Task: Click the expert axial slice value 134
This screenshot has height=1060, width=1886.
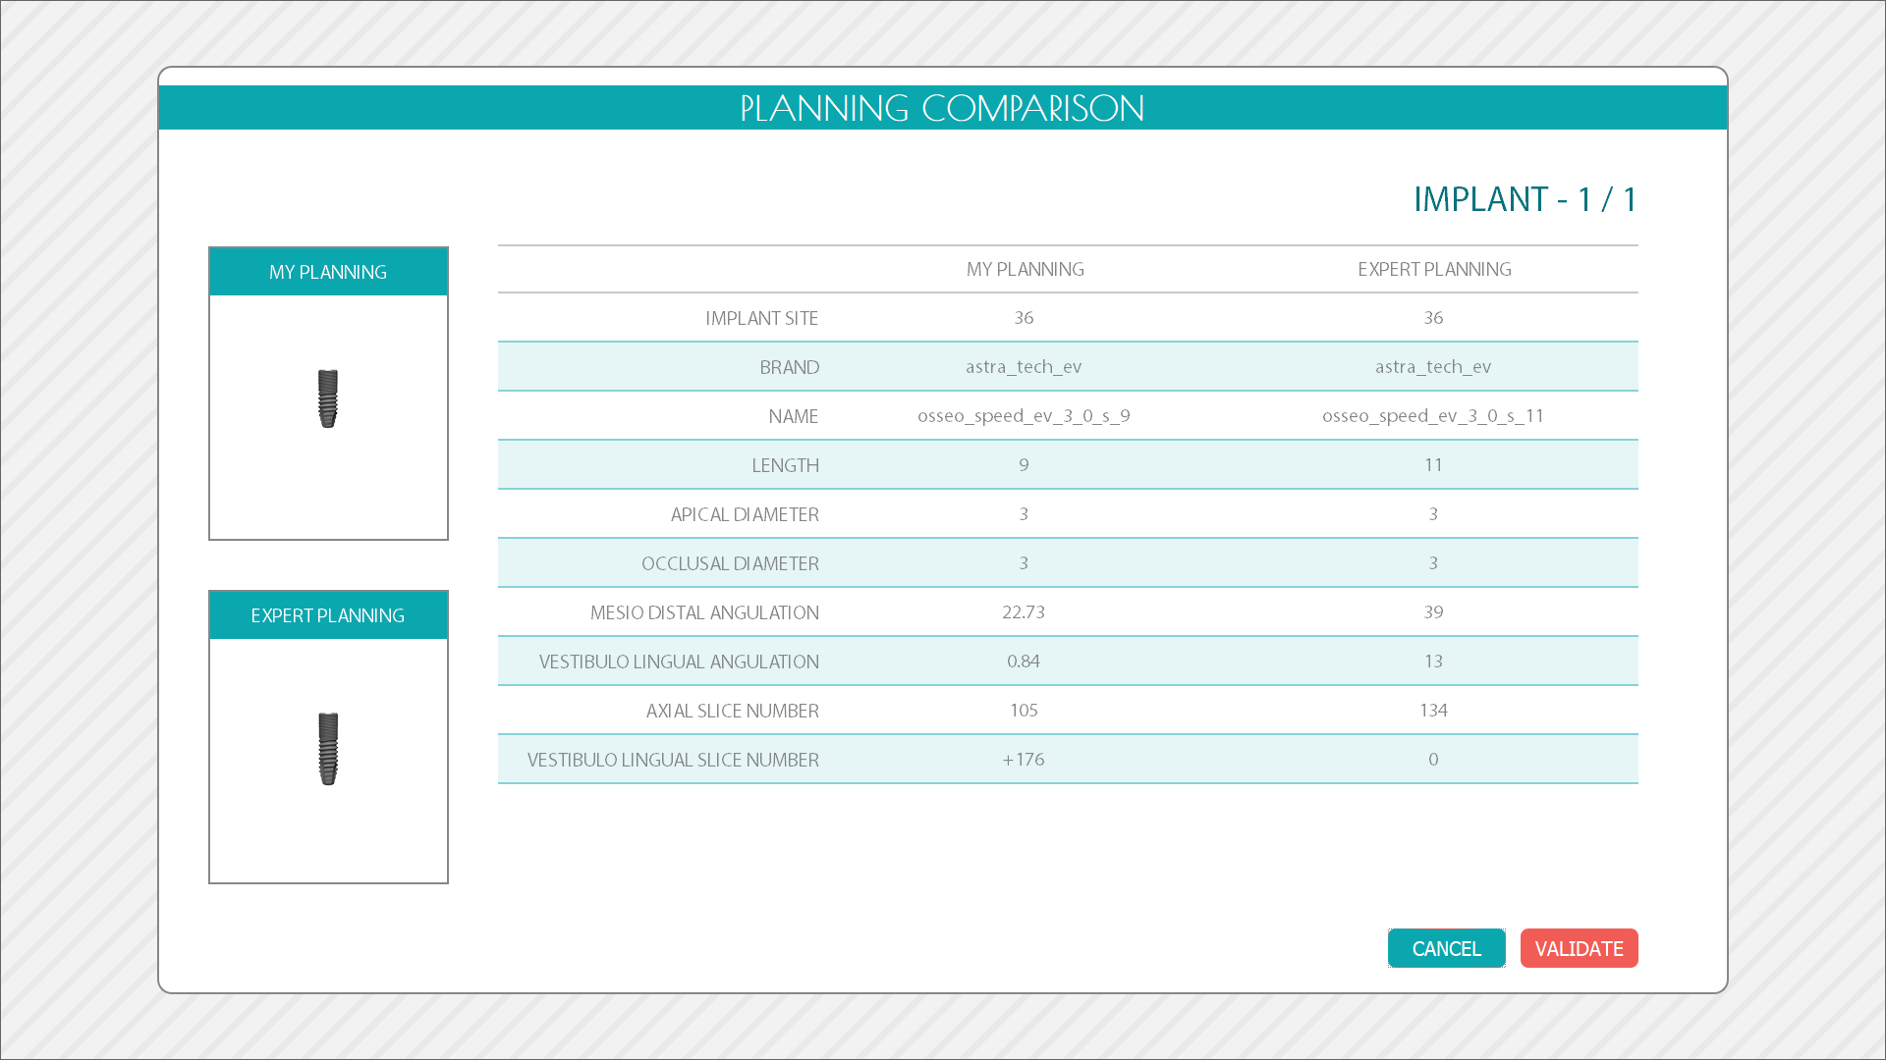Action: pos(1433,711)
